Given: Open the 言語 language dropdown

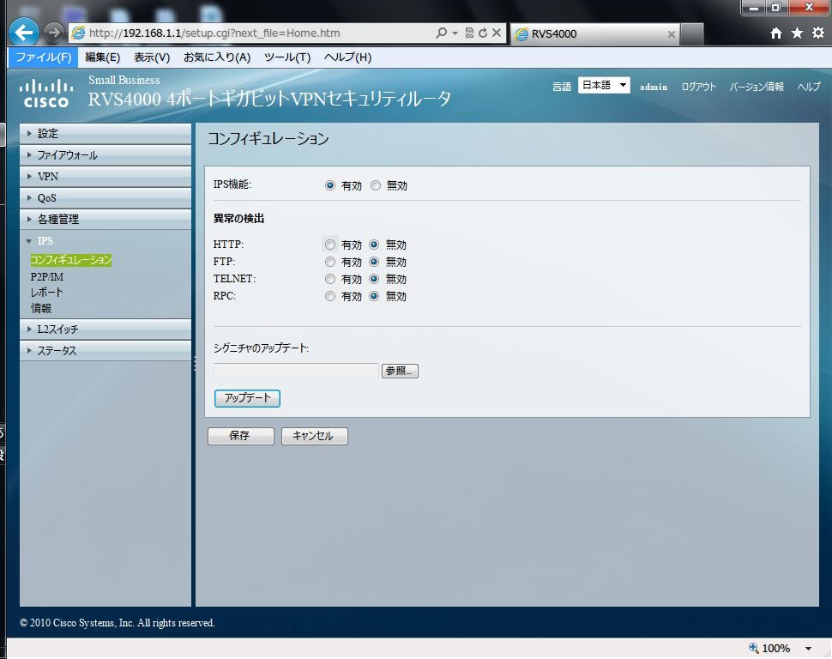Looking at the screenshot, I should tap(604, 86).
